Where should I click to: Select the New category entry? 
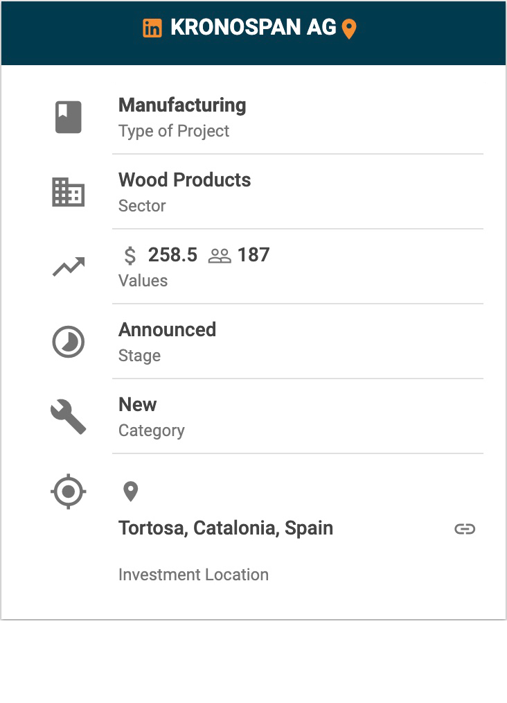click(x=138, y=405)
